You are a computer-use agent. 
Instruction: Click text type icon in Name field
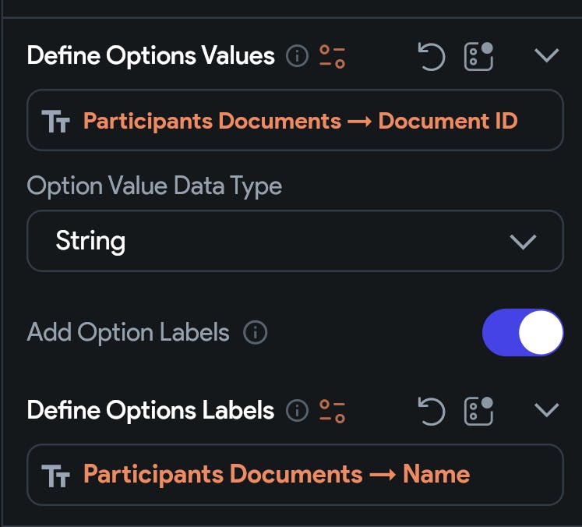[56, 475]
